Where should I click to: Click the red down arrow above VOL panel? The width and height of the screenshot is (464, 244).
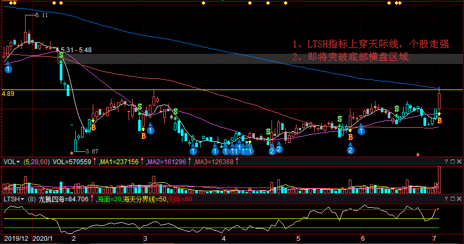(x=418, y=155)
